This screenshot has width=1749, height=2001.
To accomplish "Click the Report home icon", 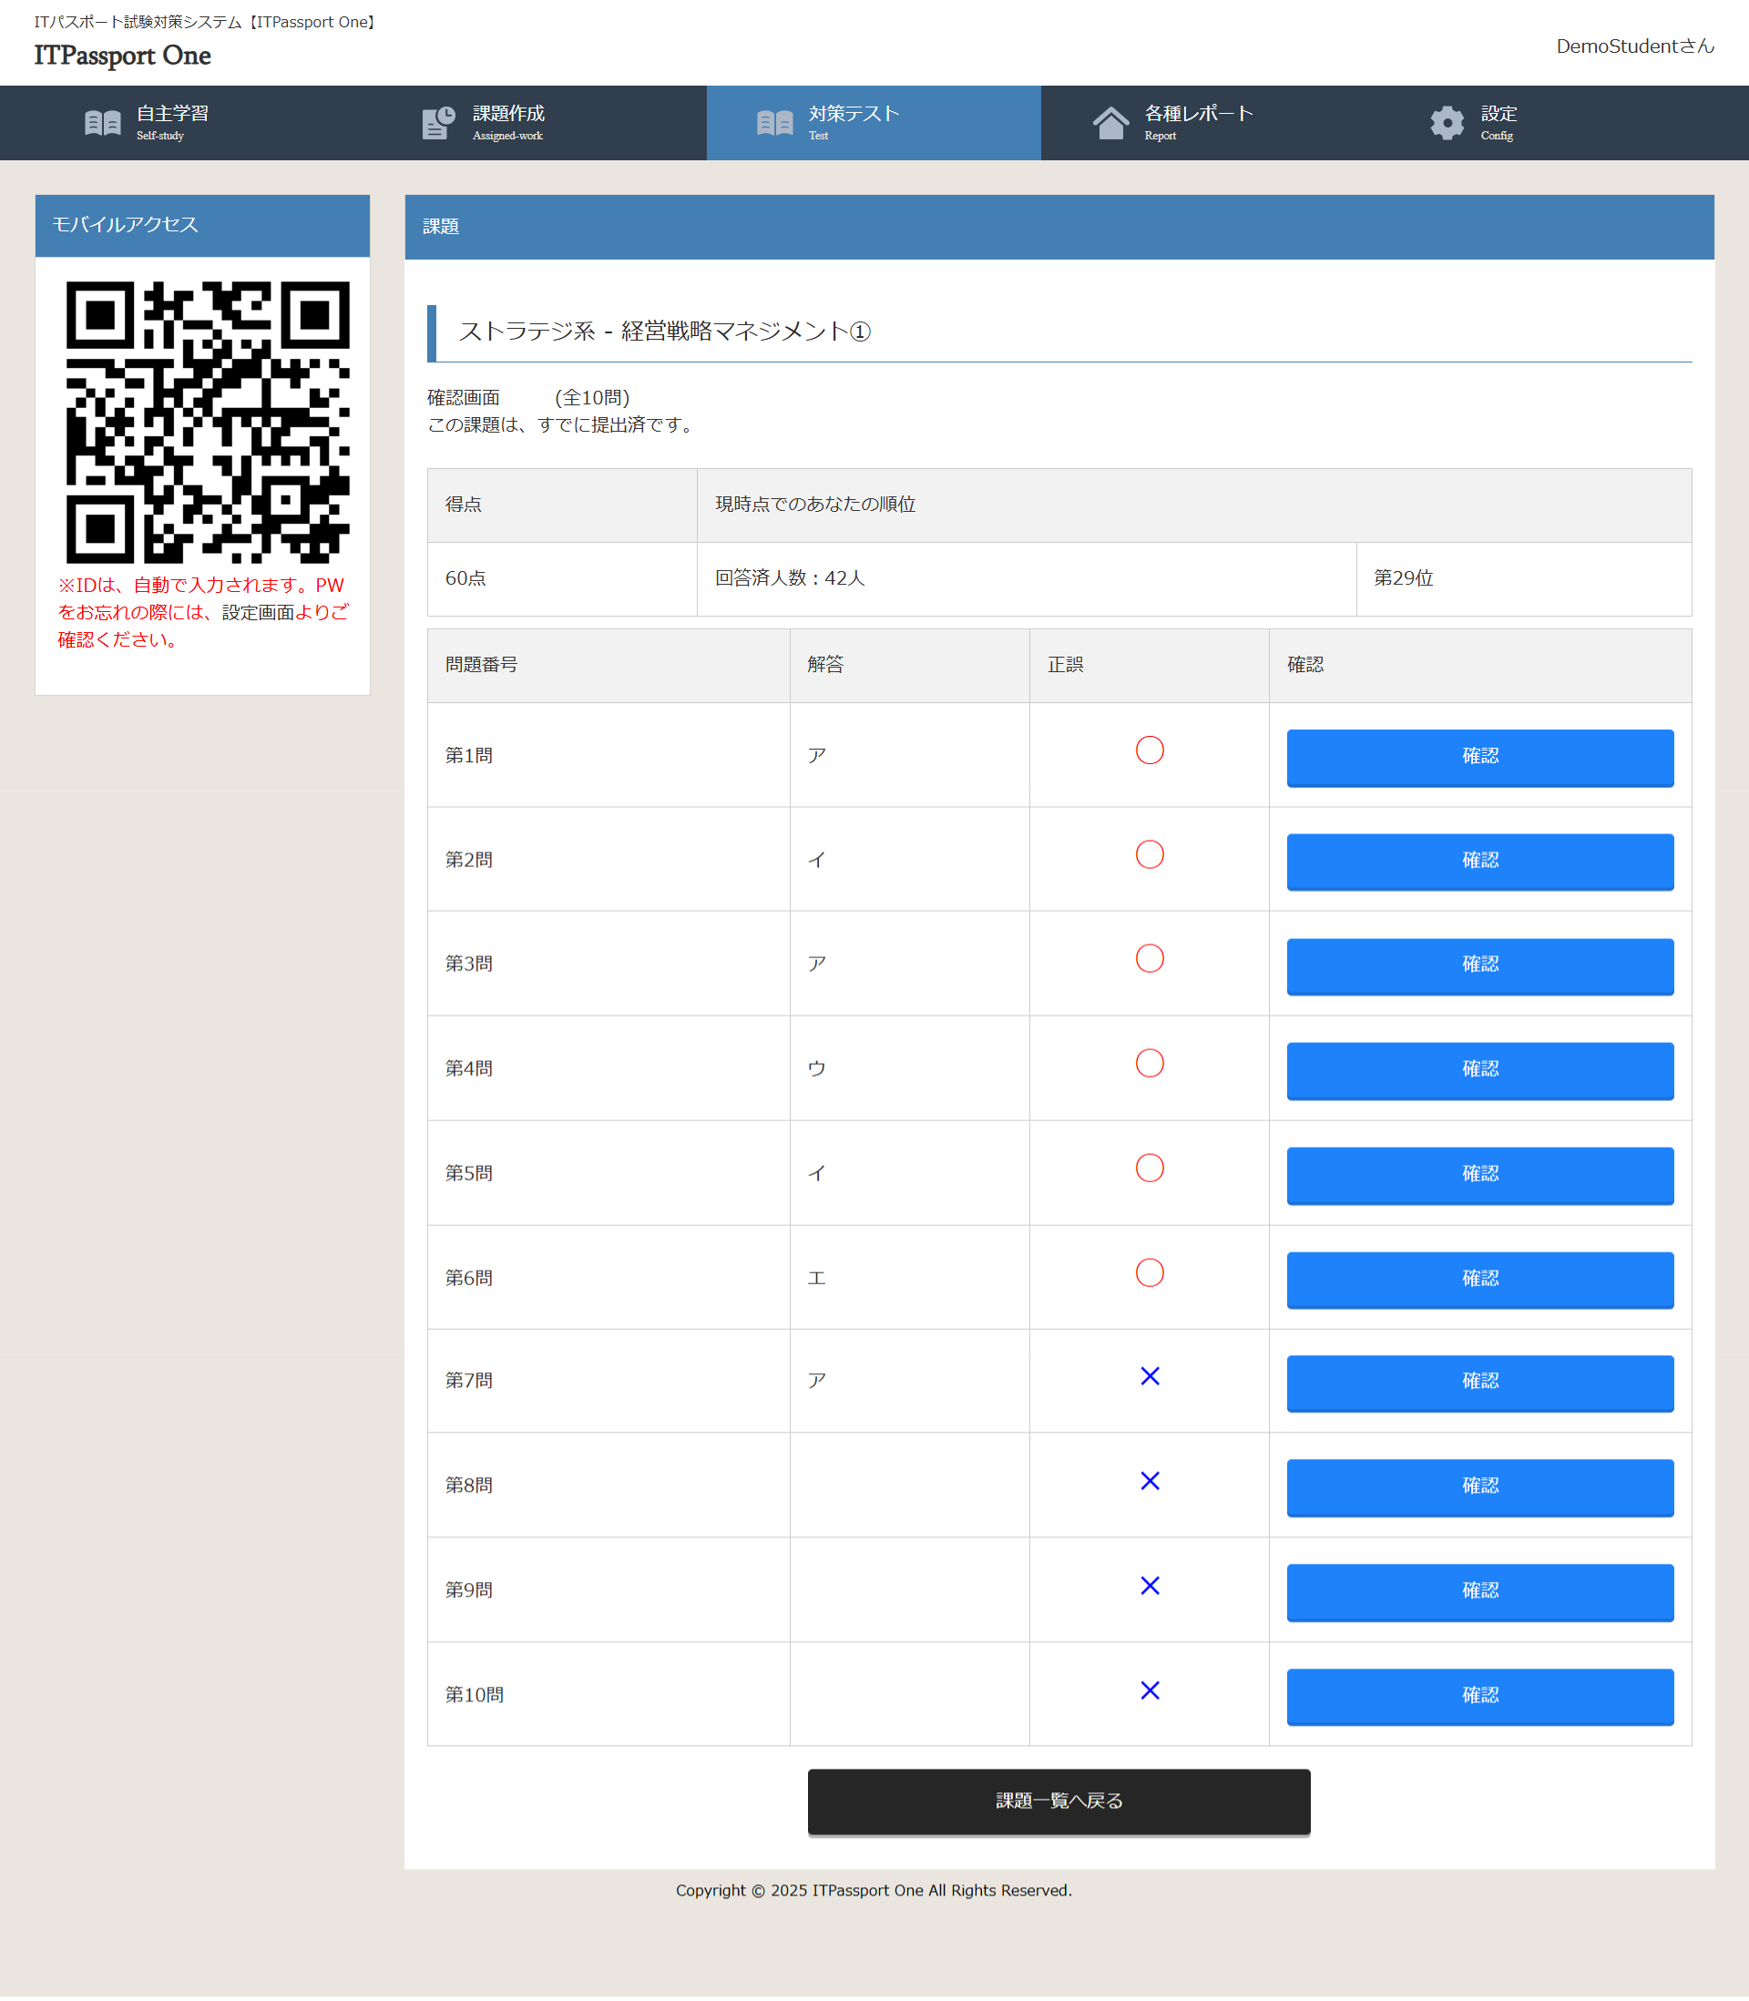I will pyautogui.click(x=1110, y=122).
